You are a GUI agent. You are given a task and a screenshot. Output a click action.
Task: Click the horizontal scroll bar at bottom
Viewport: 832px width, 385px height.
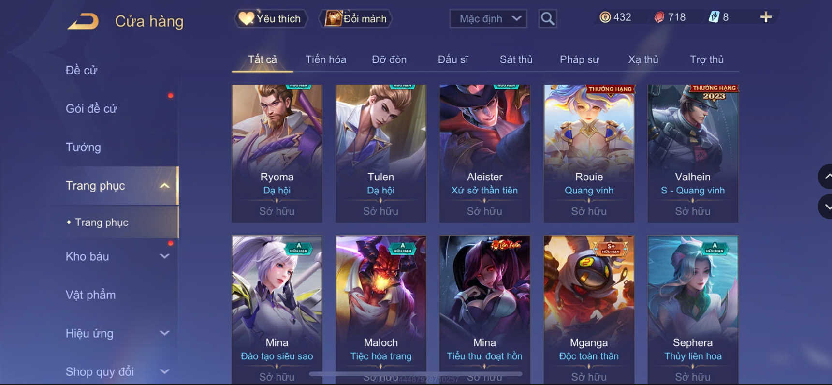point(416,374)
